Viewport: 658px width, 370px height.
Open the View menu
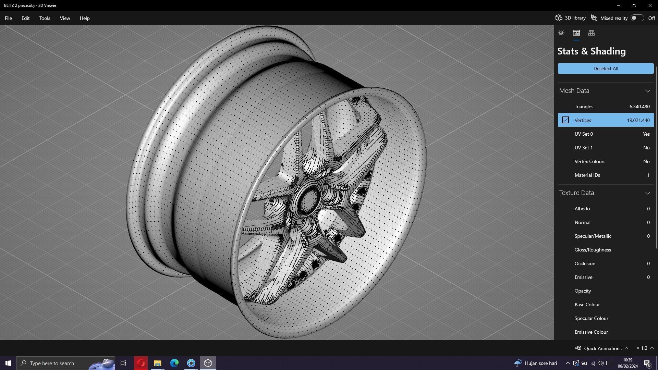(65, 18)
